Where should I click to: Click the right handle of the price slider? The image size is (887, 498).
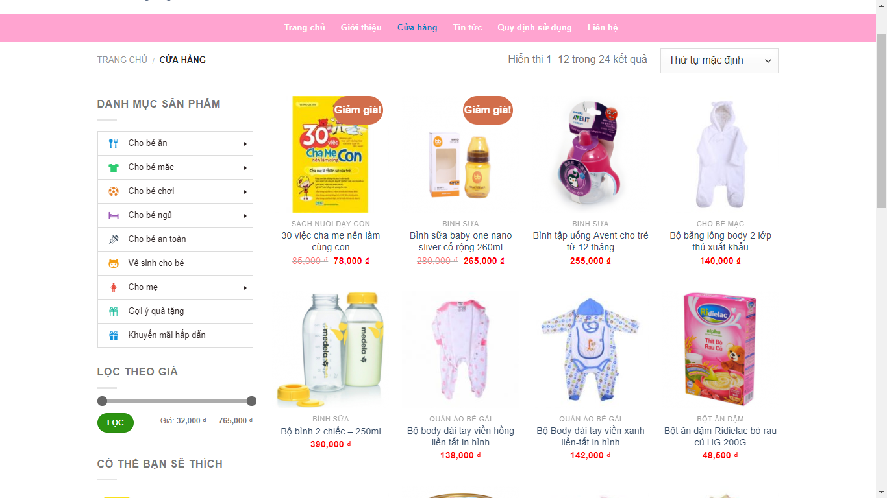pos(252,401)
